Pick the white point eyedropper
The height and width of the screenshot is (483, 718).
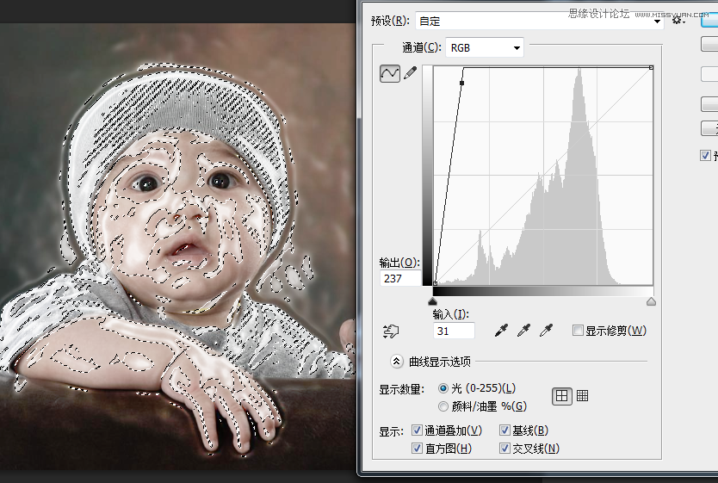pyautogui.click(x=546, y=330)
